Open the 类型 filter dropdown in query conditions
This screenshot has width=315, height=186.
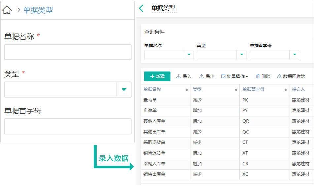(x=241, y=55)
